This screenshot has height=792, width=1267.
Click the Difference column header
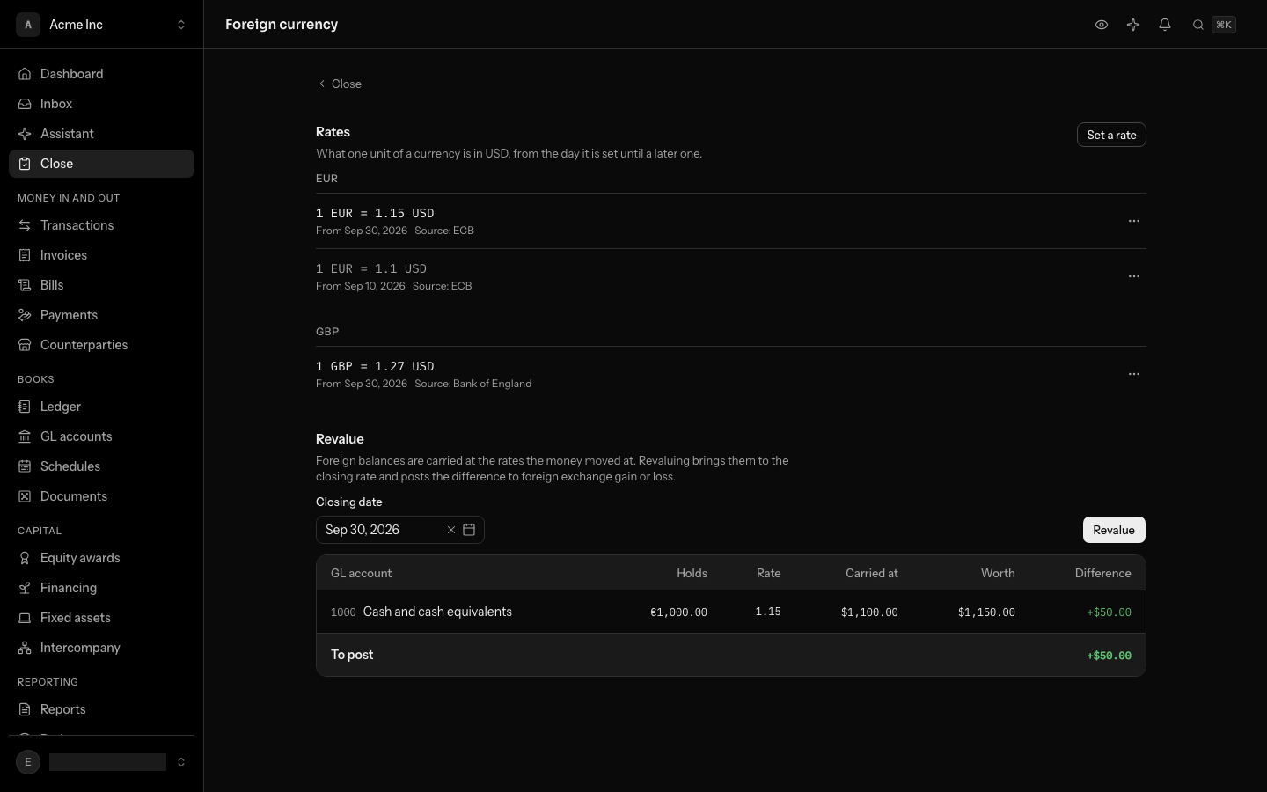tap(1102, 573)
